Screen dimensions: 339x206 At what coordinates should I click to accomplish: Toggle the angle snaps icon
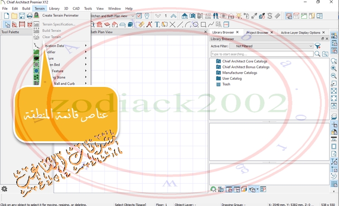[334, 176]
